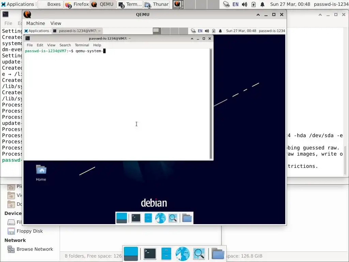Switch to the Firefox taskbar button
Screen dimensions: 349x262
coord(77,4)
